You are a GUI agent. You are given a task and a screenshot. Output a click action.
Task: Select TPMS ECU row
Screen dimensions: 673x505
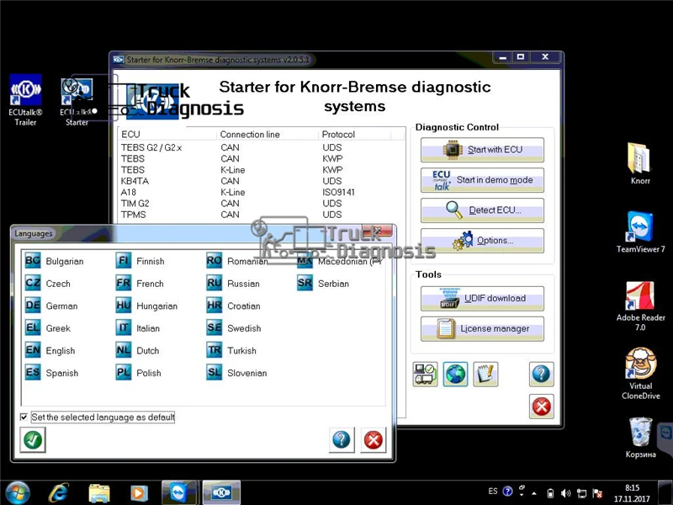pyautogui.click(x=261, y=215)
